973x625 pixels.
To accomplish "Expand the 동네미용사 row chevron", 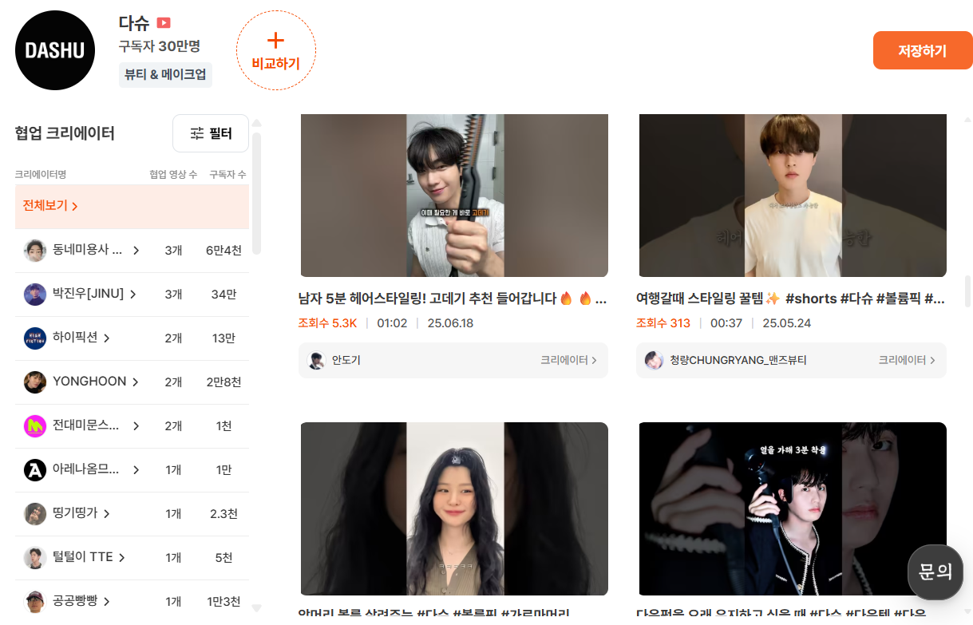I will coord(136,251).
